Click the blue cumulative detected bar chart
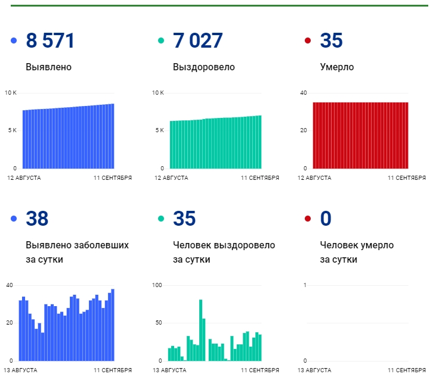The image size is (436, 377). click(69, 136)
